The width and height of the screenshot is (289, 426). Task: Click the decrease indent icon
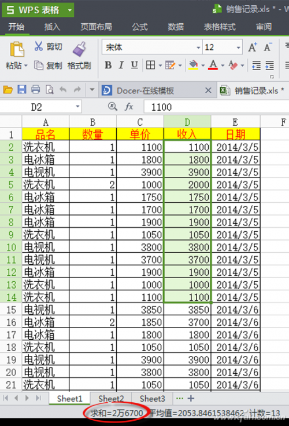(x=256, y=65)
